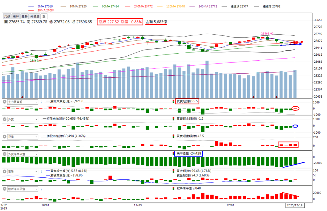Screen dimensions: 327x211
Task: Close the 投信 indicator panel
Action: 5,137
